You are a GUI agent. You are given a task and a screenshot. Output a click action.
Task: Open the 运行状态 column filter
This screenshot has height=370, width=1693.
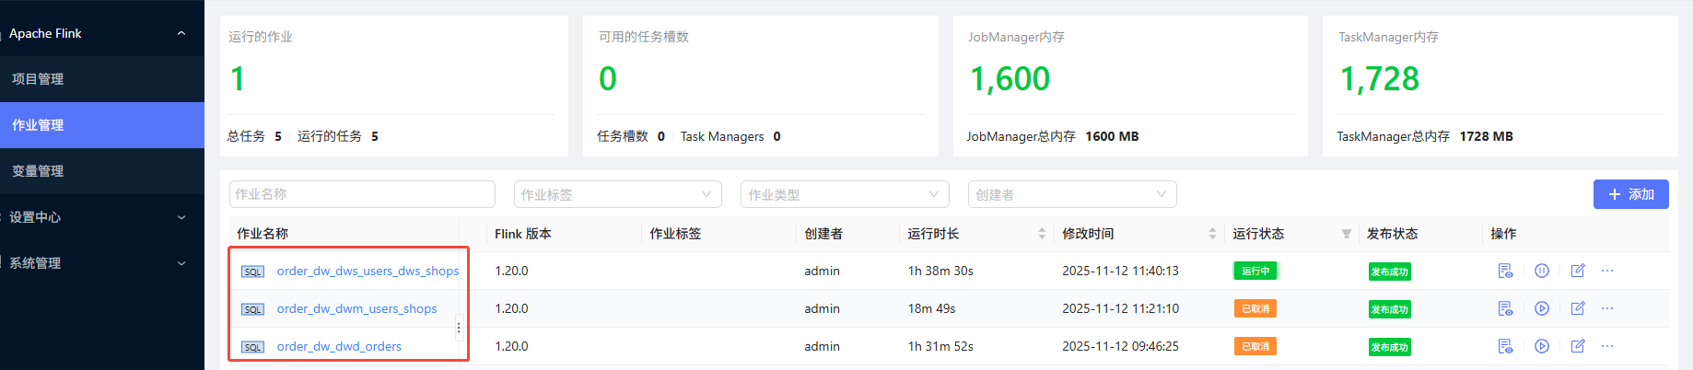click(1347, 234)
